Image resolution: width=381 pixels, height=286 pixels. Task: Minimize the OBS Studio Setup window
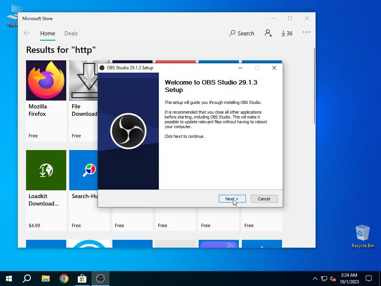click(x=240, y=68)
